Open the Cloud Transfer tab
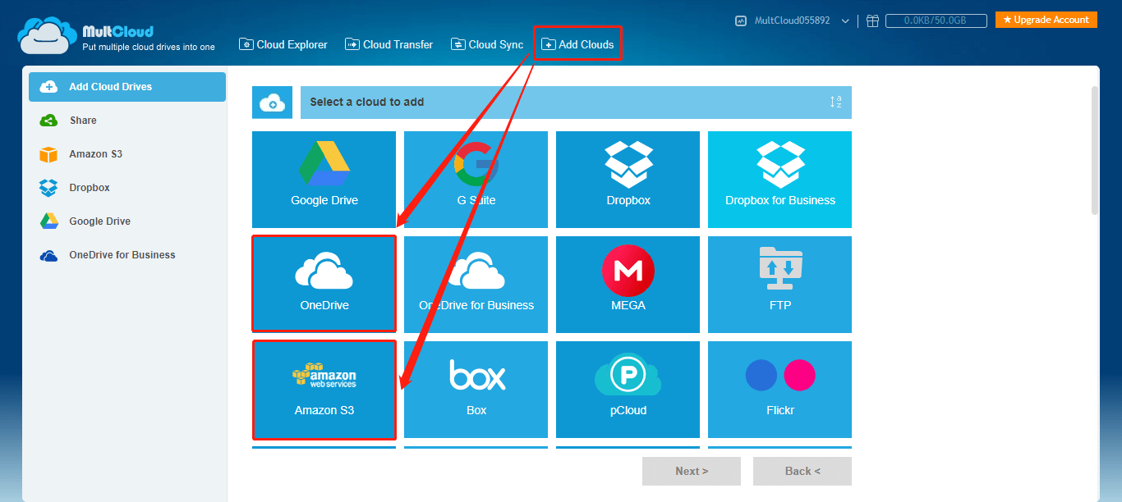The height and width of the screenshot is (502, 1122). tap(389, 44)
